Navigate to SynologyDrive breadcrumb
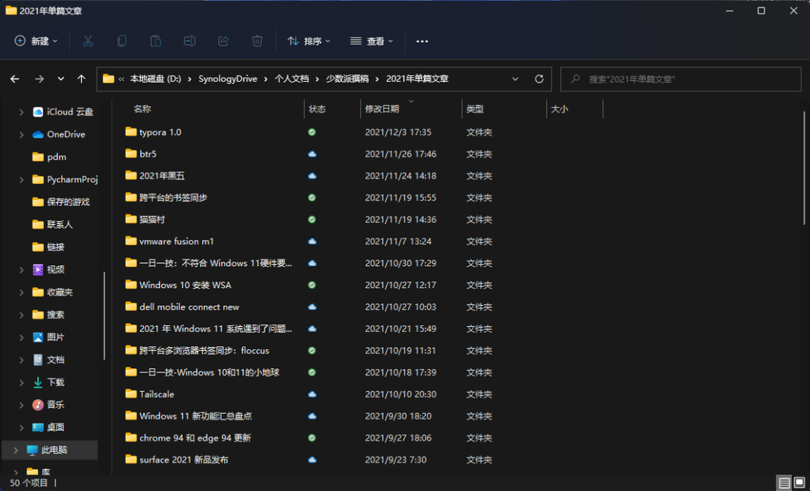 [228, 79]
